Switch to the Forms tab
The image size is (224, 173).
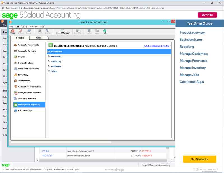coord(39,38)
